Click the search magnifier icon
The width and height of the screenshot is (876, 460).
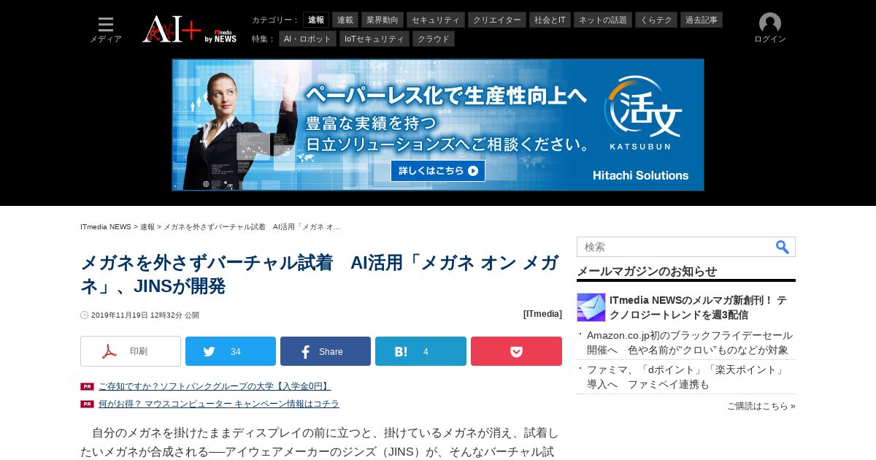[x=783, y=247]
